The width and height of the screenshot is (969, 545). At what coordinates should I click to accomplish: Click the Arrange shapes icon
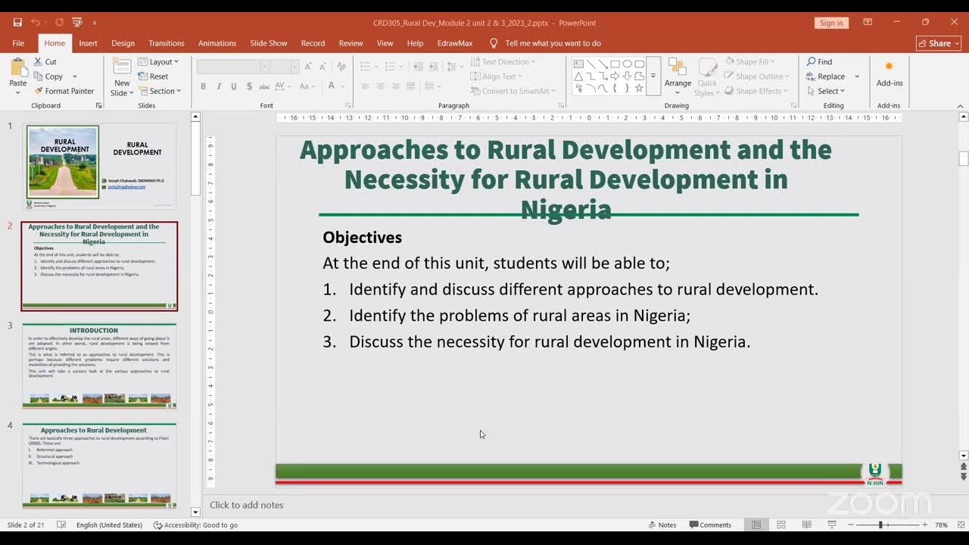tap(678, 68)
